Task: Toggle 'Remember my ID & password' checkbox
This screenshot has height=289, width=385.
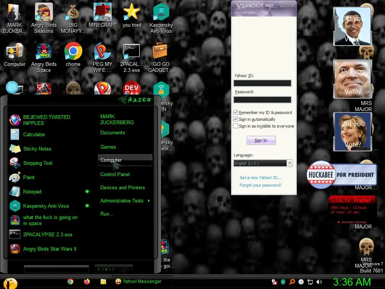Action: pos(235,112)
